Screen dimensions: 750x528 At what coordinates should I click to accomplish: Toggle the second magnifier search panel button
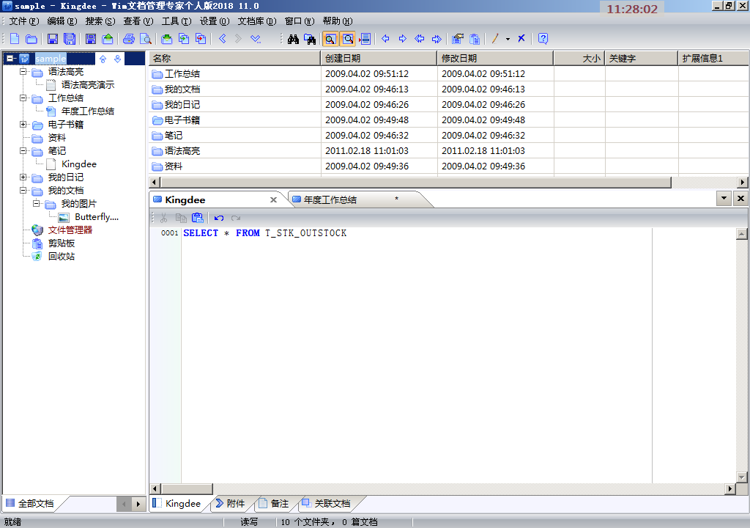point(348,39)
